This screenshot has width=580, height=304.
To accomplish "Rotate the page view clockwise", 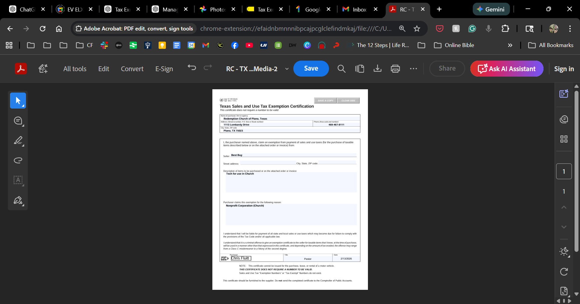I will coord(564,272).
